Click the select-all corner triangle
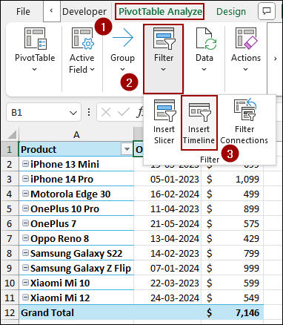The image size is (283, 325). [x=11, y=134]
